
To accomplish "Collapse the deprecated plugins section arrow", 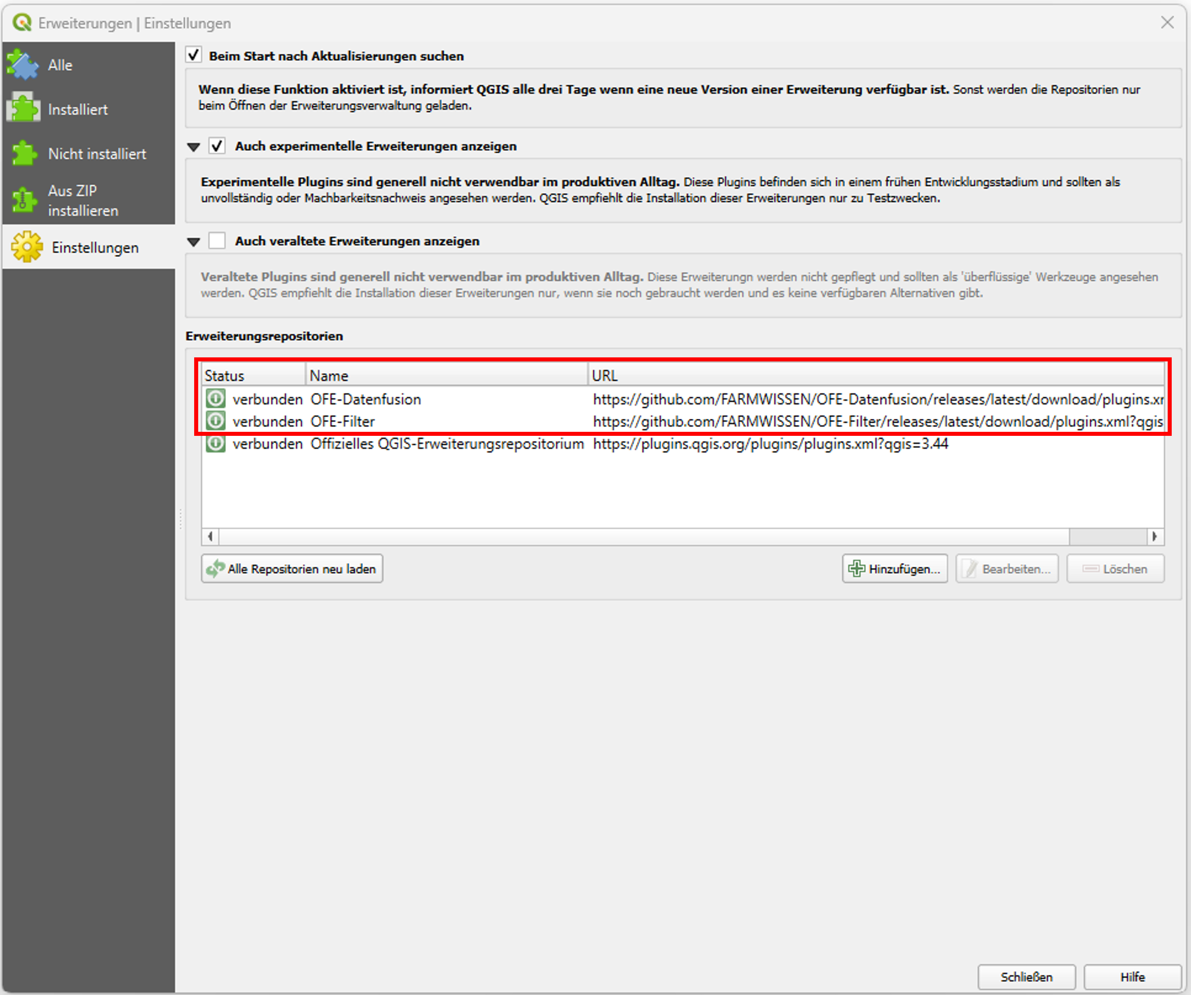I will (x=193, y=242).
